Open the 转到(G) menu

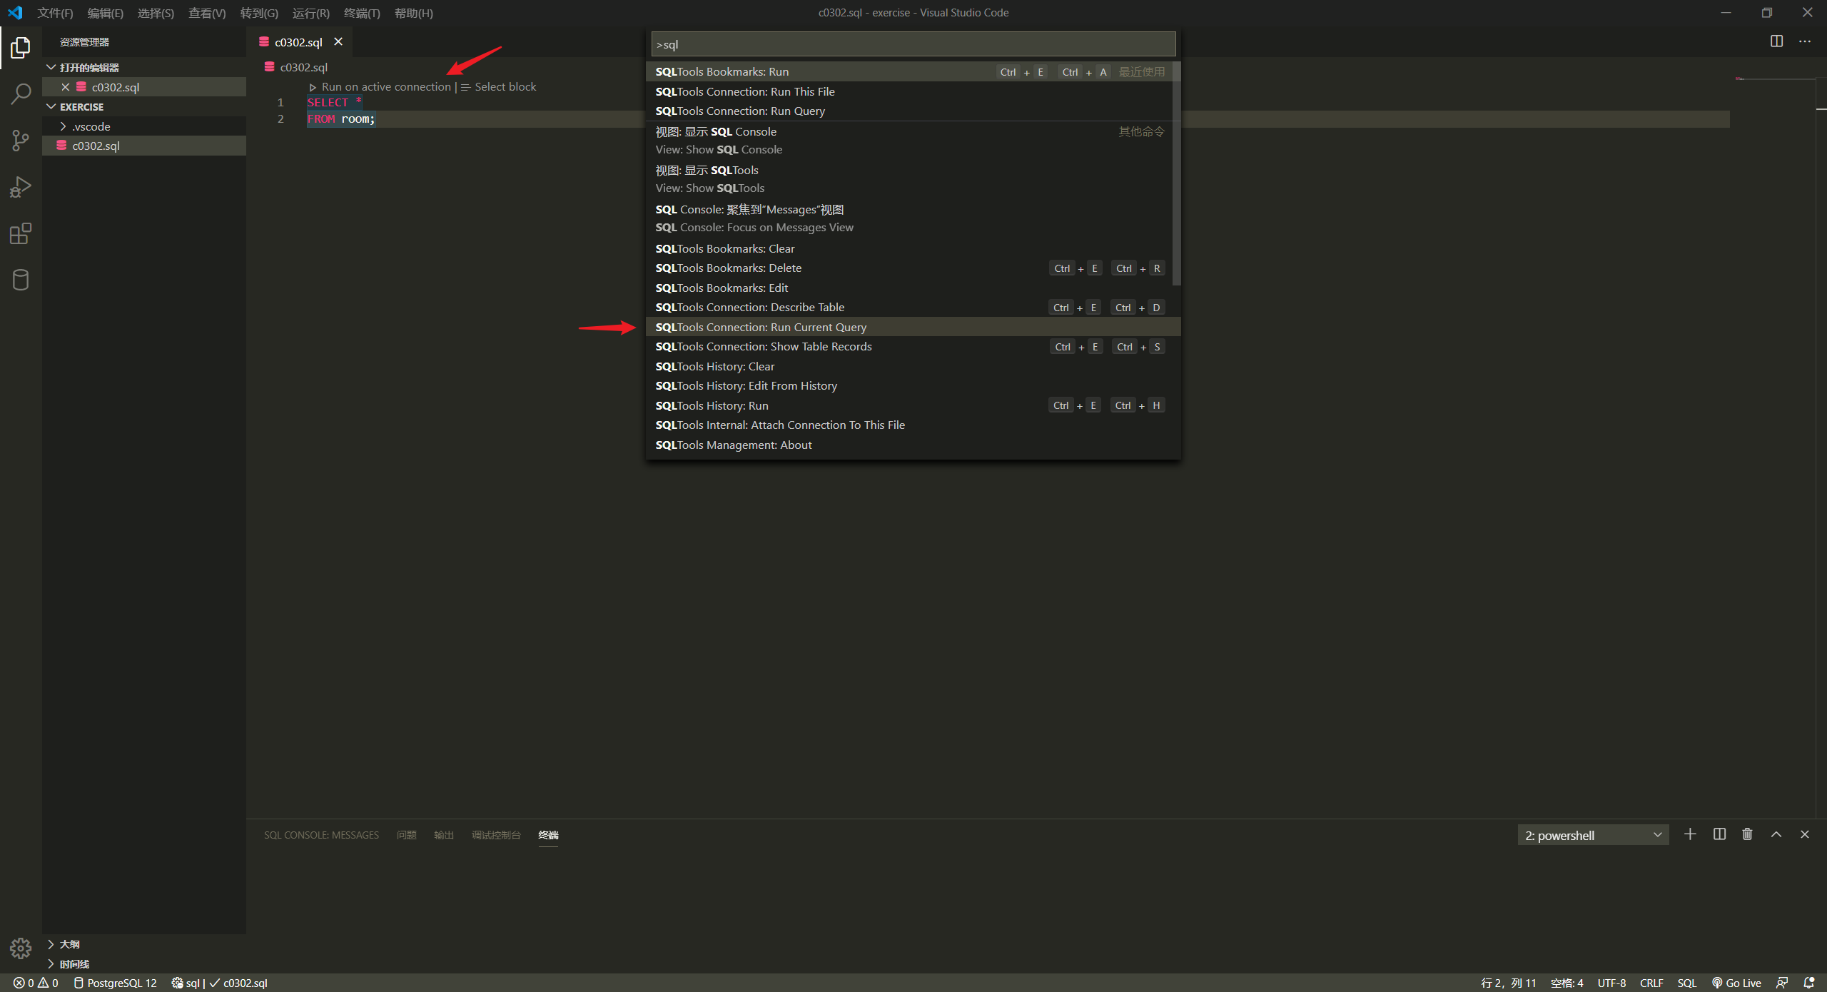[259, 13]
